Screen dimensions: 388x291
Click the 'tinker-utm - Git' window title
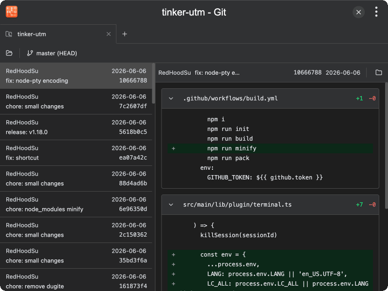coord(194,12)
